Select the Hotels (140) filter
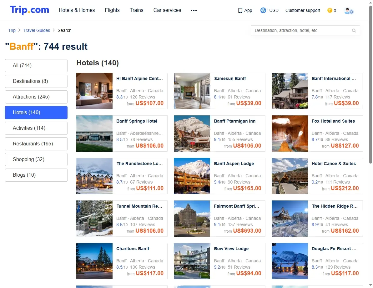 click(x=36, y=113)
